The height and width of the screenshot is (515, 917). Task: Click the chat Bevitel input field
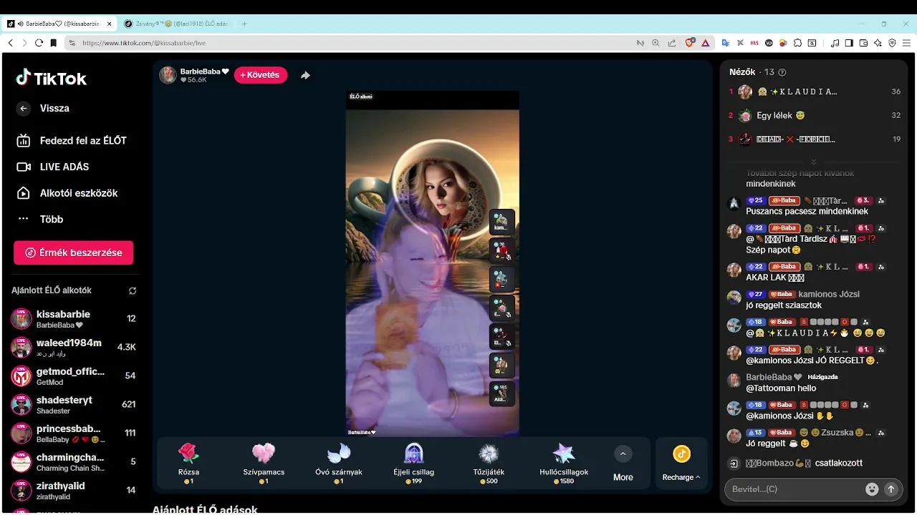point(795,489)
